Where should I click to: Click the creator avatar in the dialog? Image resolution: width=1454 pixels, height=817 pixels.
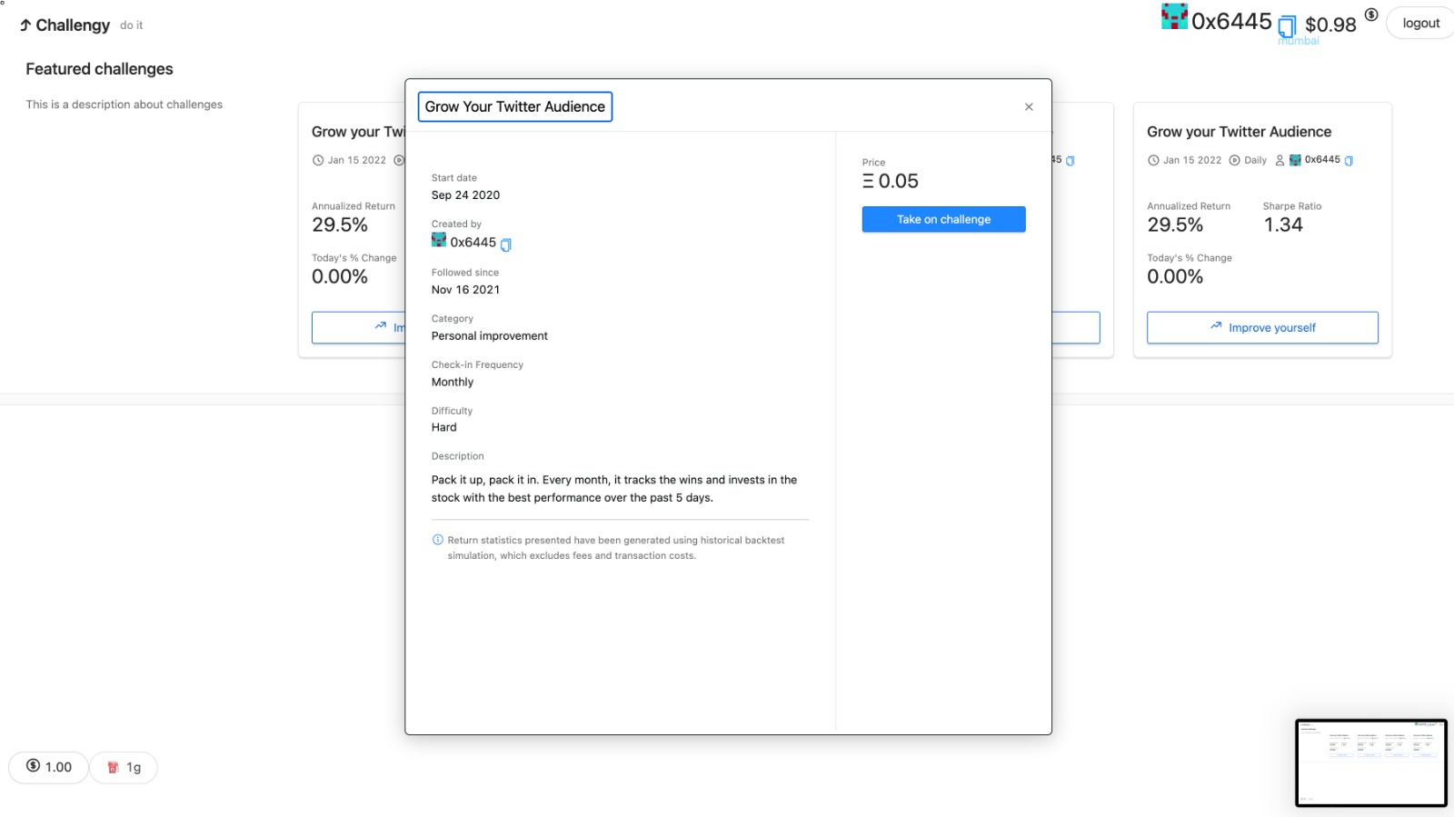439,241
